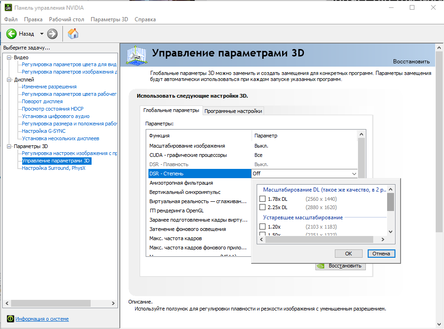Open Установка нескольких дисплеев task
The image size is (444, 329).
click(x=61, y=138)
